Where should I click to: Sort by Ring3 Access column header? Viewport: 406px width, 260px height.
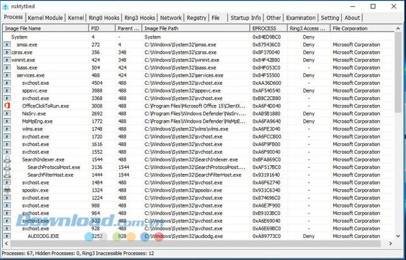[x=309, y=28]
